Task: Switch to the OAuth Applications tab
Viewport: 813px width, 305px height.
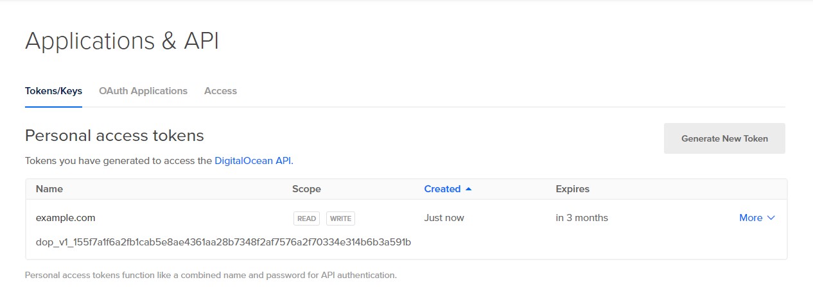Action: (x=143, y=91)
